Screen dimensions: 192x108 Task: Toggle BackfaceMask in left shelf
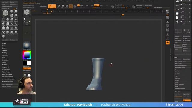(x=27, y=70)
